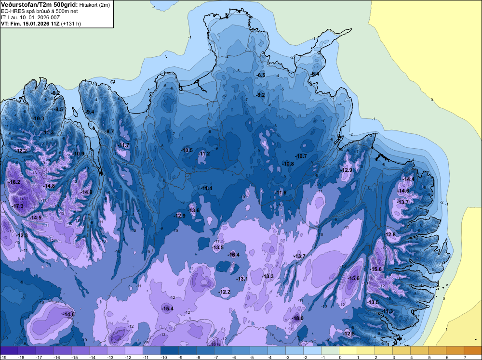Click the -14.9 temperature value
Viewport: 482px width, 360px height.
[x=86, y=192]
